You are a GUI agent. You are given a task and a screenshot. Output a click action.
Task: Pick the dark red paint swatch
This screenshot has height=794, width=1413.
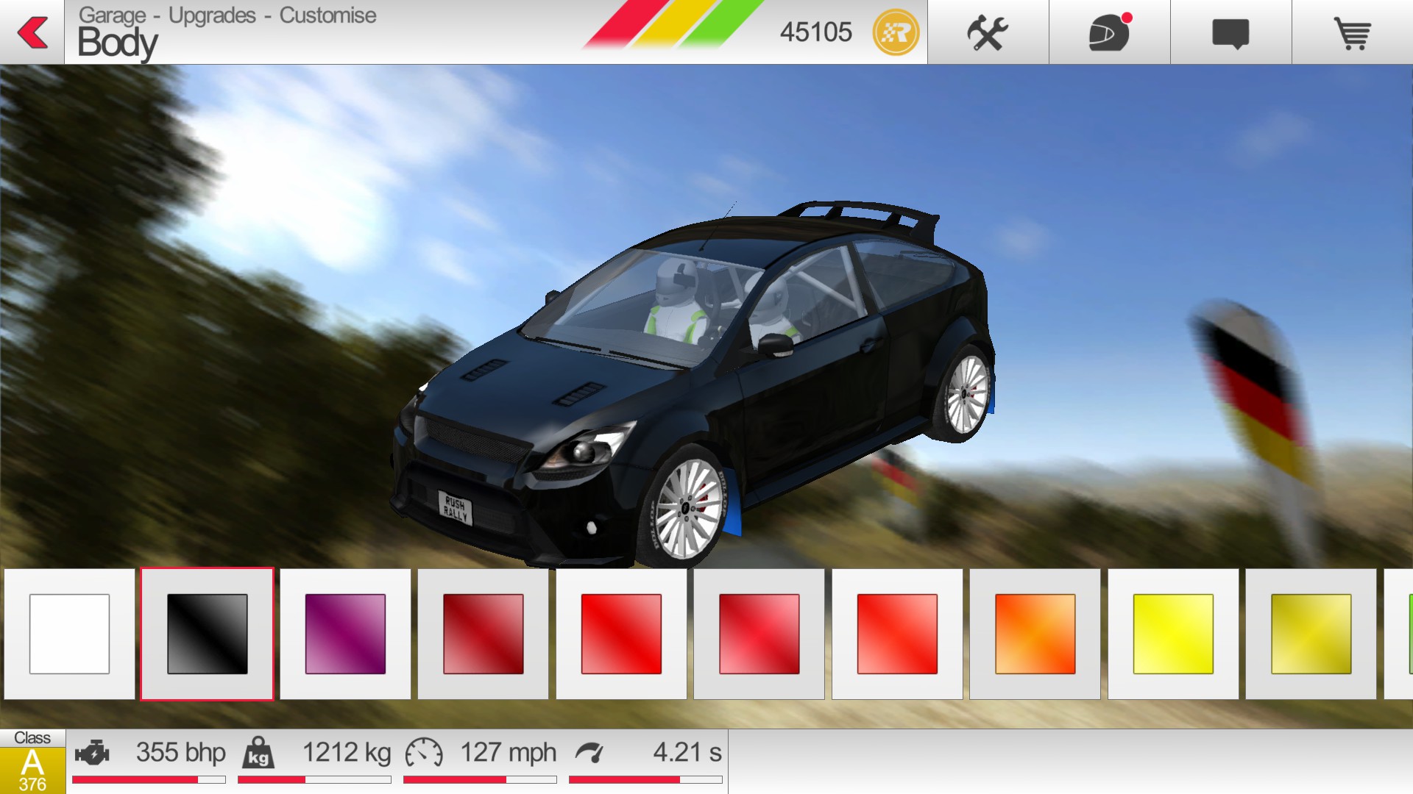tap(483, 634)
